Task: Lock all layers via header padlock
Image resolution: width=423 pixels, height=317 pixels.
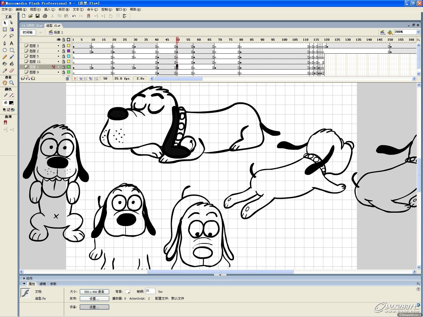Action: click(x=63, y=40)
